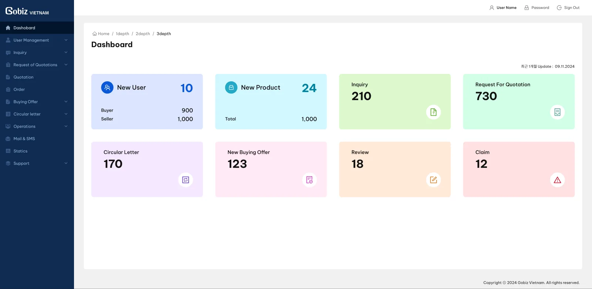Screen dimensions: 592x289
Task: Click the Request For Quotation card icon
Action: [x=557, y=112]
